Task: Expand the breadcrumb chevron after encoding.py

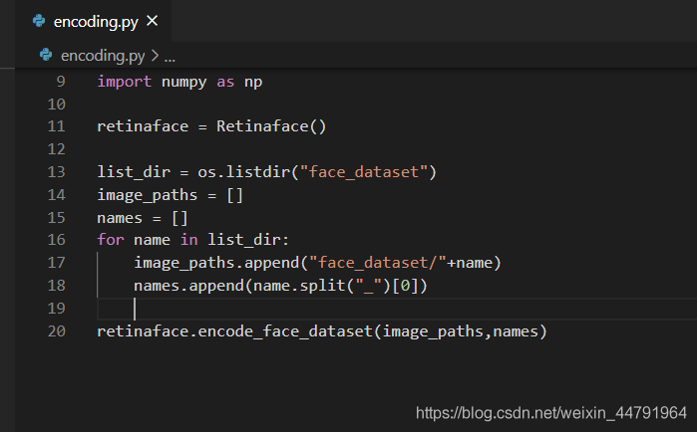Action: pos(155,56)
